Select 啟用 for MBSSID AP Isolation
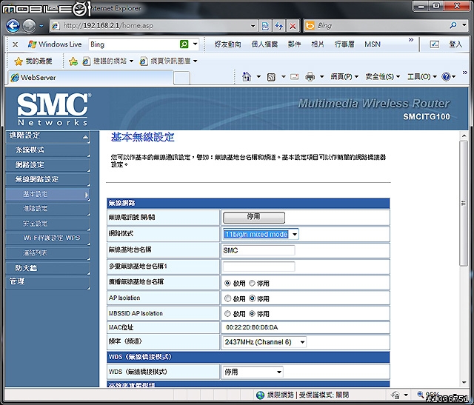The image size is (474, 405). 227,314
